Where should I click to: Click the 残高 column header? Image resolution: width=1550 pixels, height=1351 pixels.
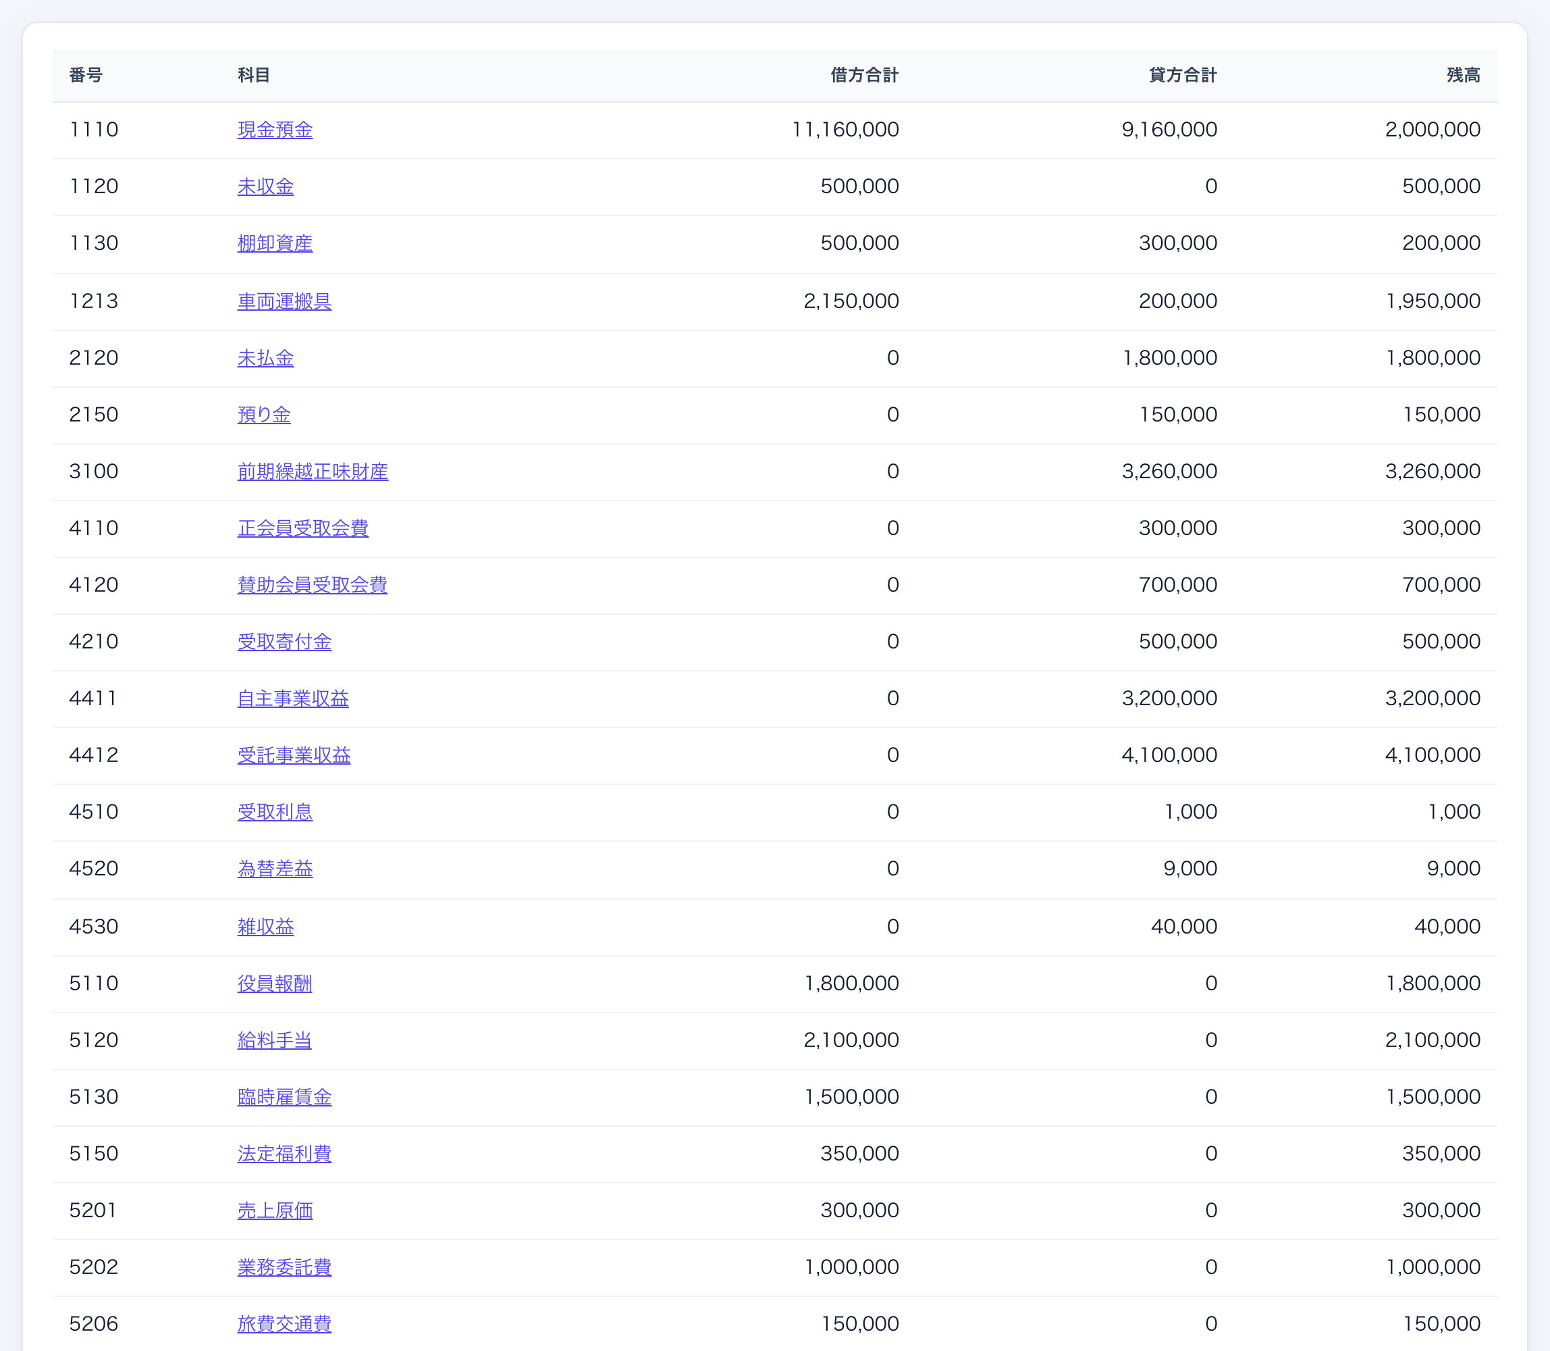[1464, 74]
